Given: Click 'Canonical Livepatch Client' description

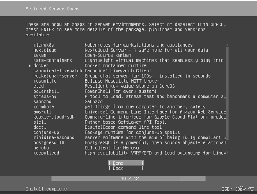Looking at the screenshot, I should tap(118, 71).
